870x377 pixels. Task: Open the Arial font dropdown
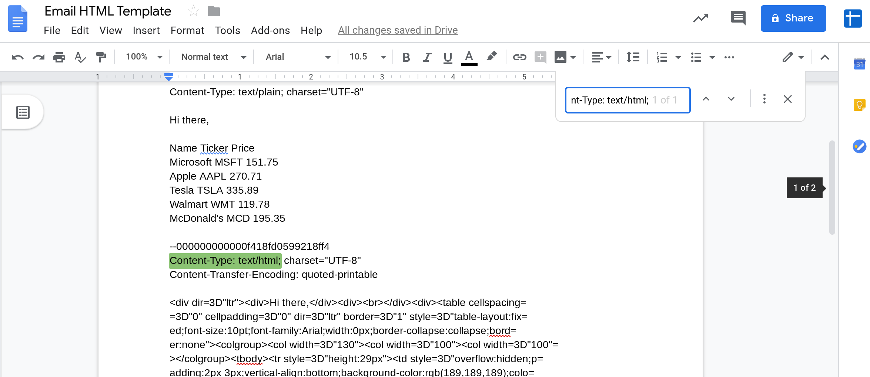(x=298, y=57)
